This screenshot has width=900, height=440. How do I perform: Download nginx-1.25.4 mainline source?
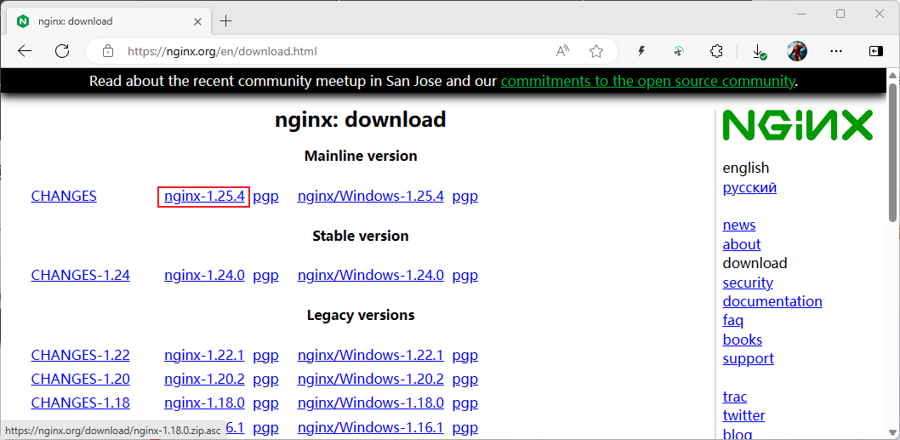click(x=204, y=196)
